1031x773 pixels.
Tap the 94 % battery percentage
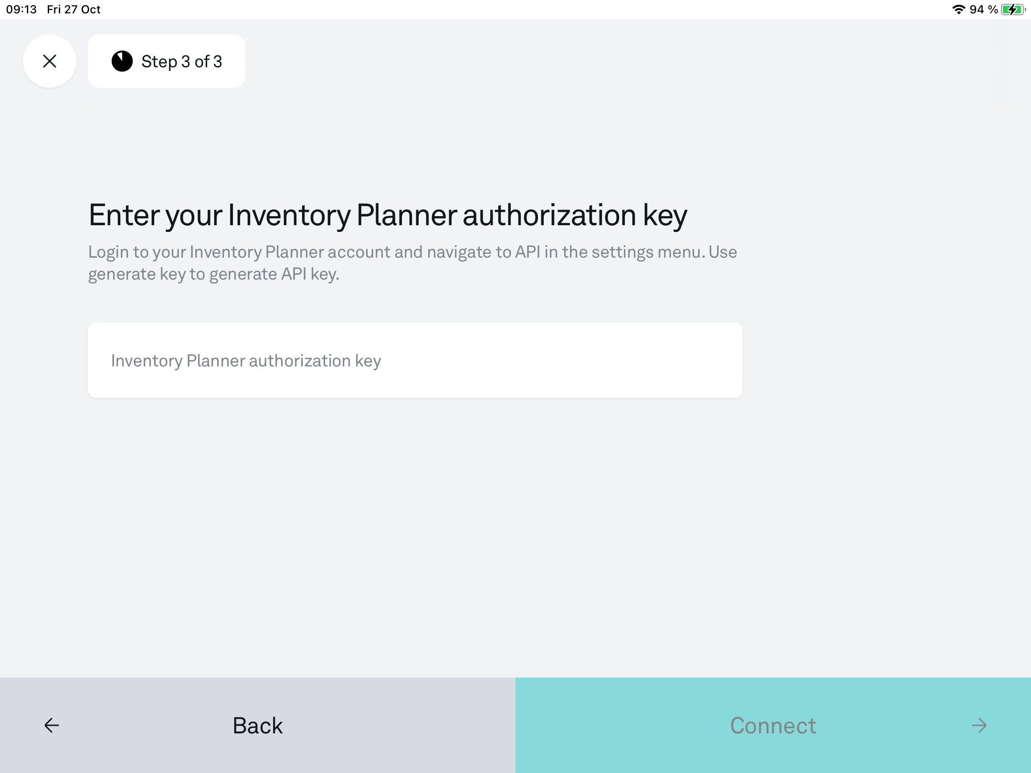984,10
